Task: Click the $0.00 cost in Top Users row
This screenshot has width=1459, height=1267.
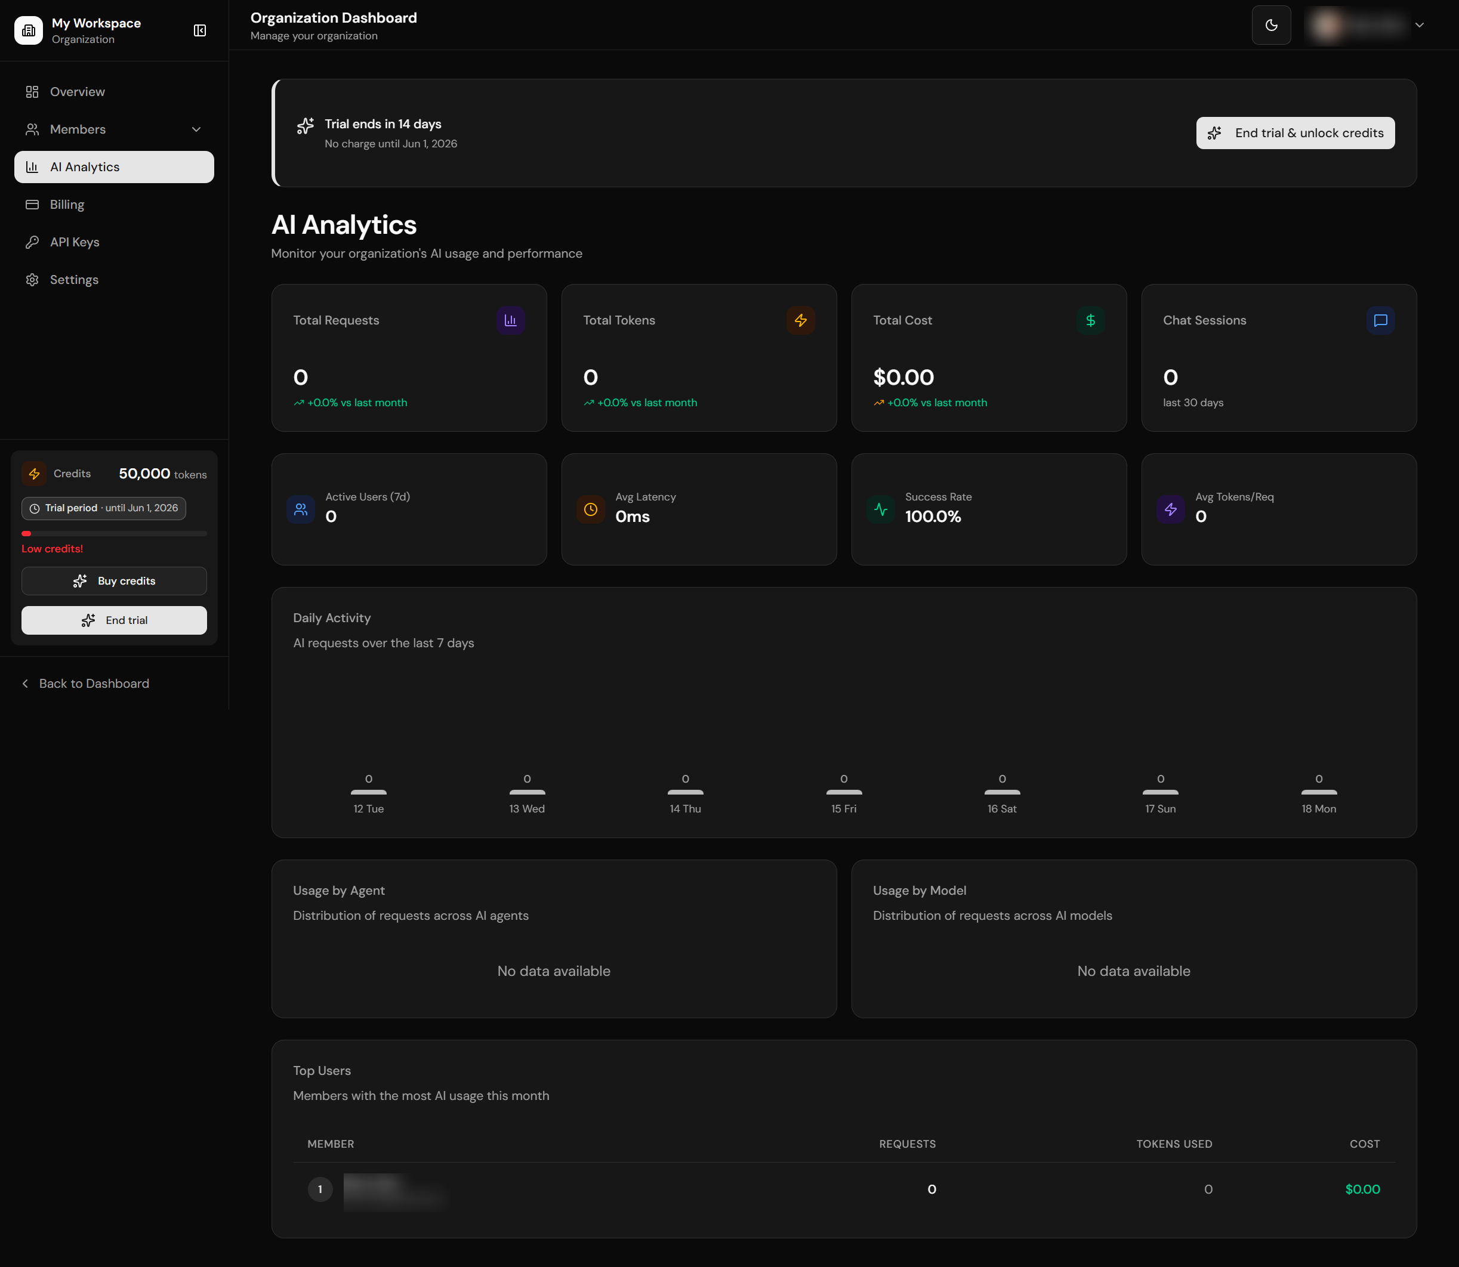Action: tap(1362, 1189)
